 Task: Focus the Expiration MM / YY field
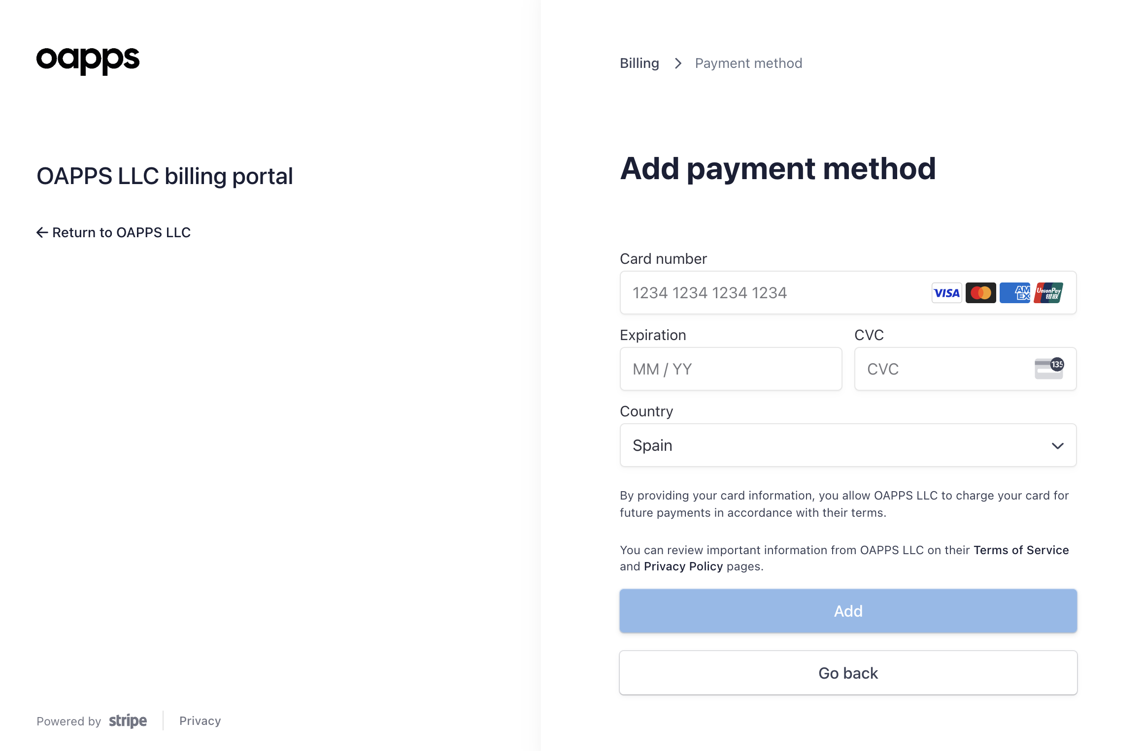[x=731, y=369]
